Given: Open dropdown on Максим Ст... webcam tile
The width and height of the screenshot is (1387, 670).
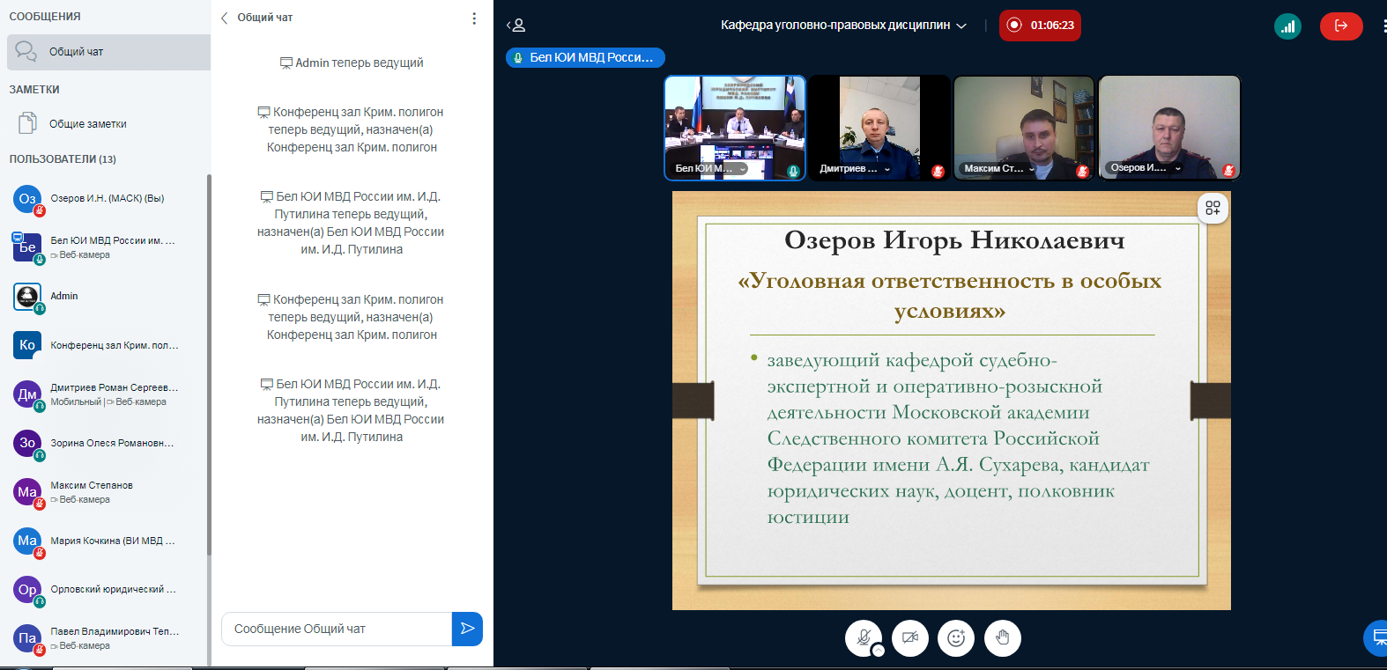Looking at the screenshot, I should click(x=1032, y=169).
